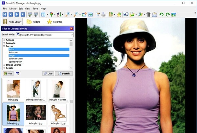Screen dimensions: 197x133
Task: Select the Actor keyword
Action: [39, 49]
